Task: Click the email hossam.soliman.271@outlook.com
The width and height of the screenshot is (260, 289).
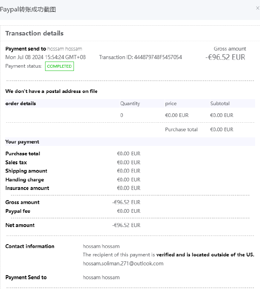Action: tap(123, 263)
